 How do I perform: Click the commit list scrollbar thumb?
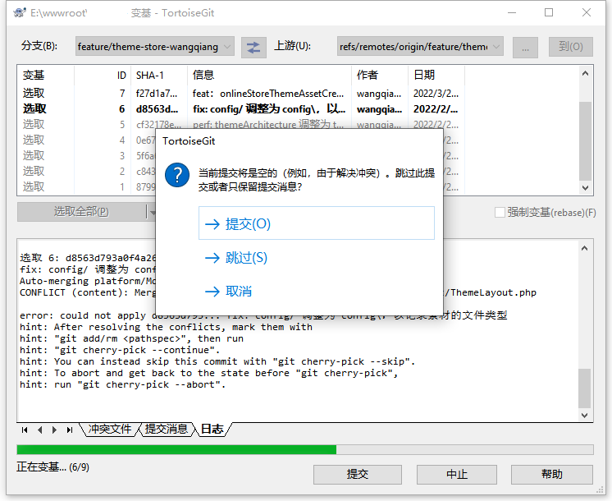point(585,141)
